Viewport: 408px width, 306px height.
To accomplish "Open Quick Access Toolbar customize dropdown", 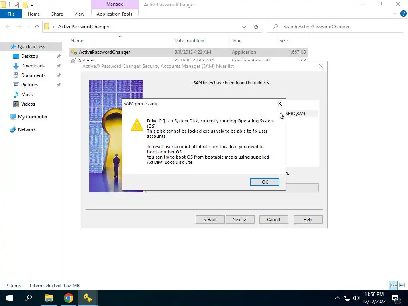I will [x=33, y=5].
